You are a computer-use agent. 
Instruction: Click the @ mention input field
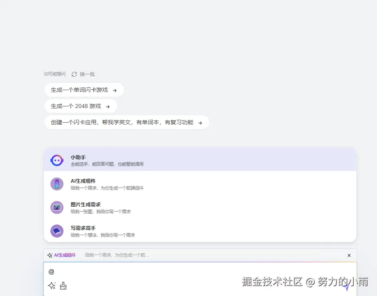click(x=163, y=272)
